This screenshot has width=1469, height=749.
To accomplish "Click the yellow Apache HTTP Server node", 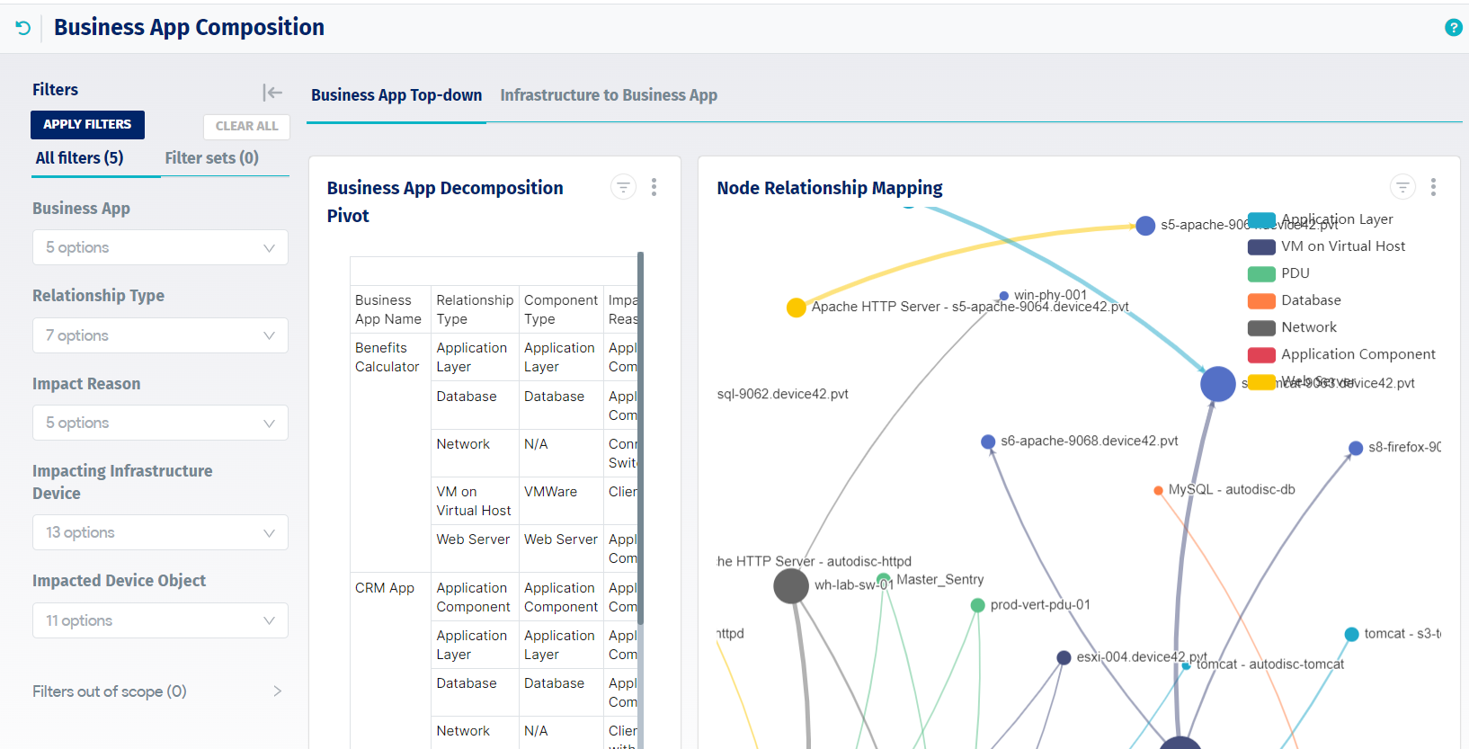I will (796, 308).
